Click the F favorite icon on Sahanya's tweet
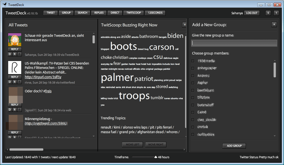This screenshot has height=165, width=284. 19,54
